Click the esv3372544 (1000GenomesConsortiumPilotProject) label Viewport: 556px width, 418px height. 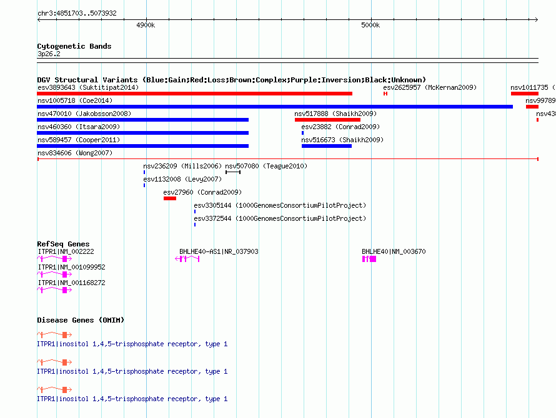(280, 218)
